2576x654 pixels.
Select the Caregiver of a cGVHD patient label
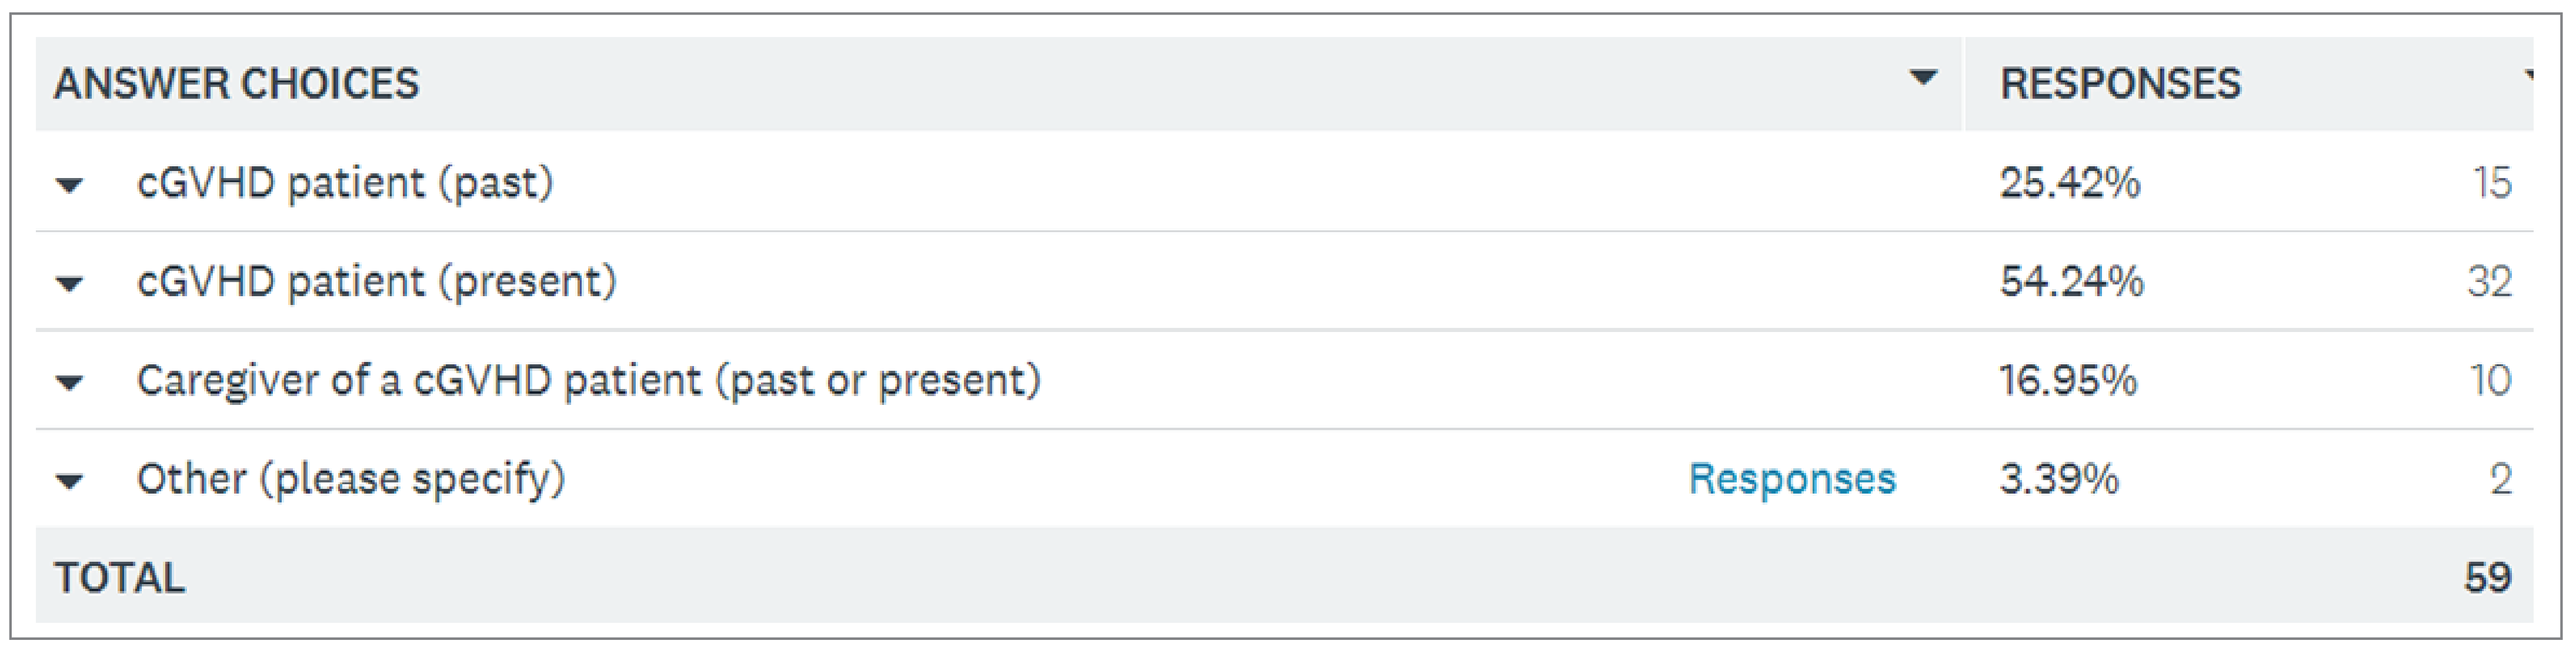click(x=588, y=381)
